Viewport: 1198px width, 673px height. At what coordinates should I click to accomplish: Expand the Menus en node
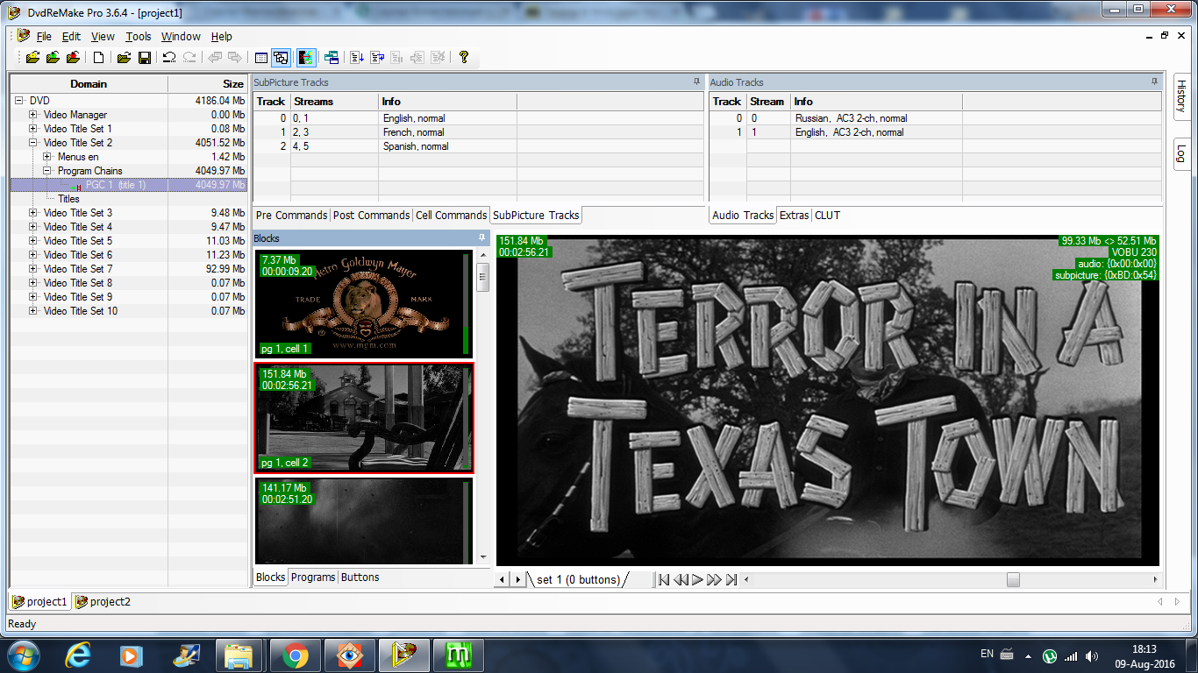[x=47, y=157]
